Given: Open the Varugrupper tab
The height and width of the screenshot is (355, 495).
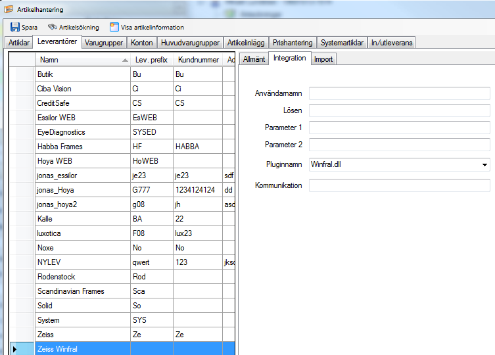Looking at the screenshot, I should [x=104, y=43].
